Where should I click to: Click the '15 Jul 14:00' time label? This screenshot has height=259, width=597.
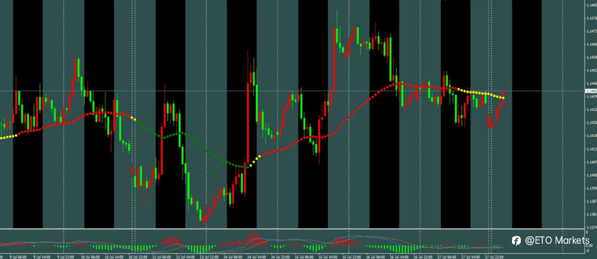pos(329,257)
